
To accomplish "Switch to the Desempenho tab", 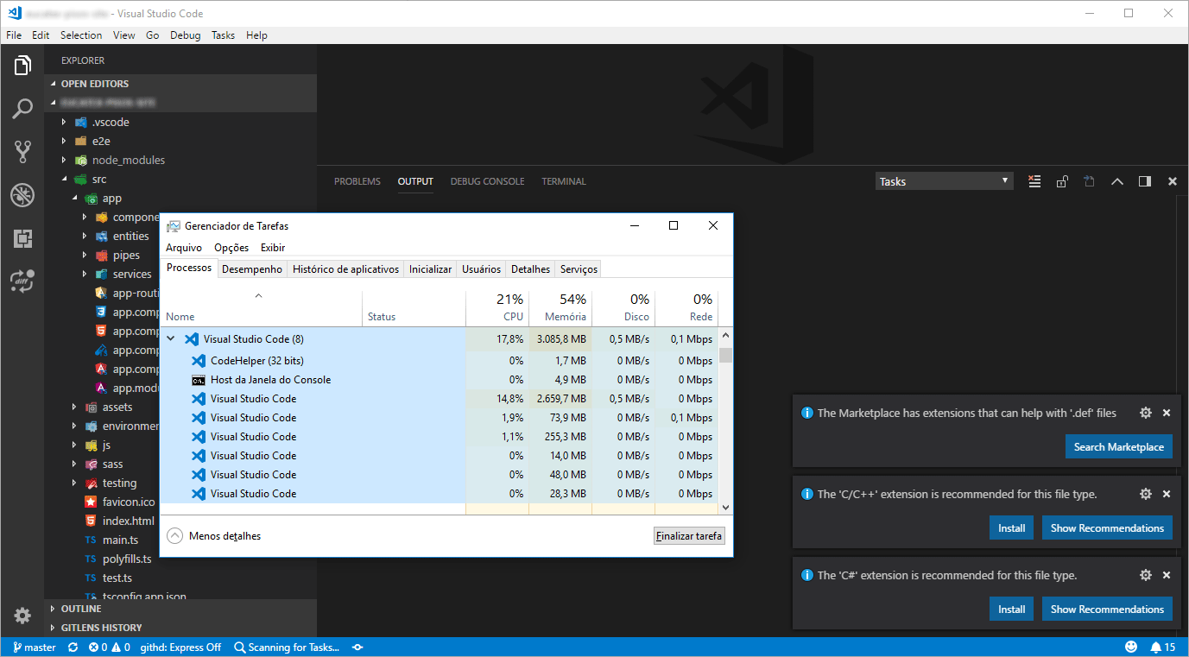I will (252, 269).
